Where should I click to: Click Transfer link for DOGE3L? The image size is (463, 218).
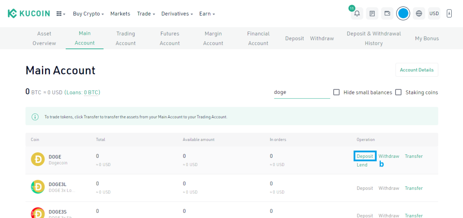(414, 188)
